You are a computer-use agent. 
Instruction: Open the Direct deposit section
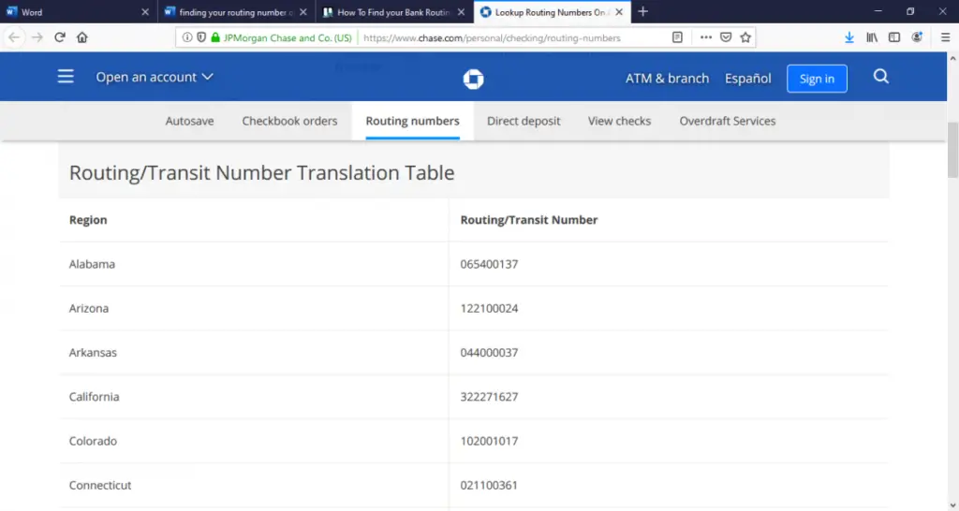pyautogui.click(x=524, y=121)
